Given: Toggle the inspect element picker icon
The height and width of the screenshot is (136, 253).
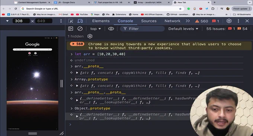Looking at the screenshot, I should pos(71,21).
